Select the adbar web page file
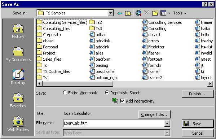This screenshot has height=139, width=216. tap(98, 35)
